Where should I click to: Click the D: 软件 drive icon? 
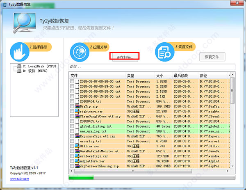(19, 71)
